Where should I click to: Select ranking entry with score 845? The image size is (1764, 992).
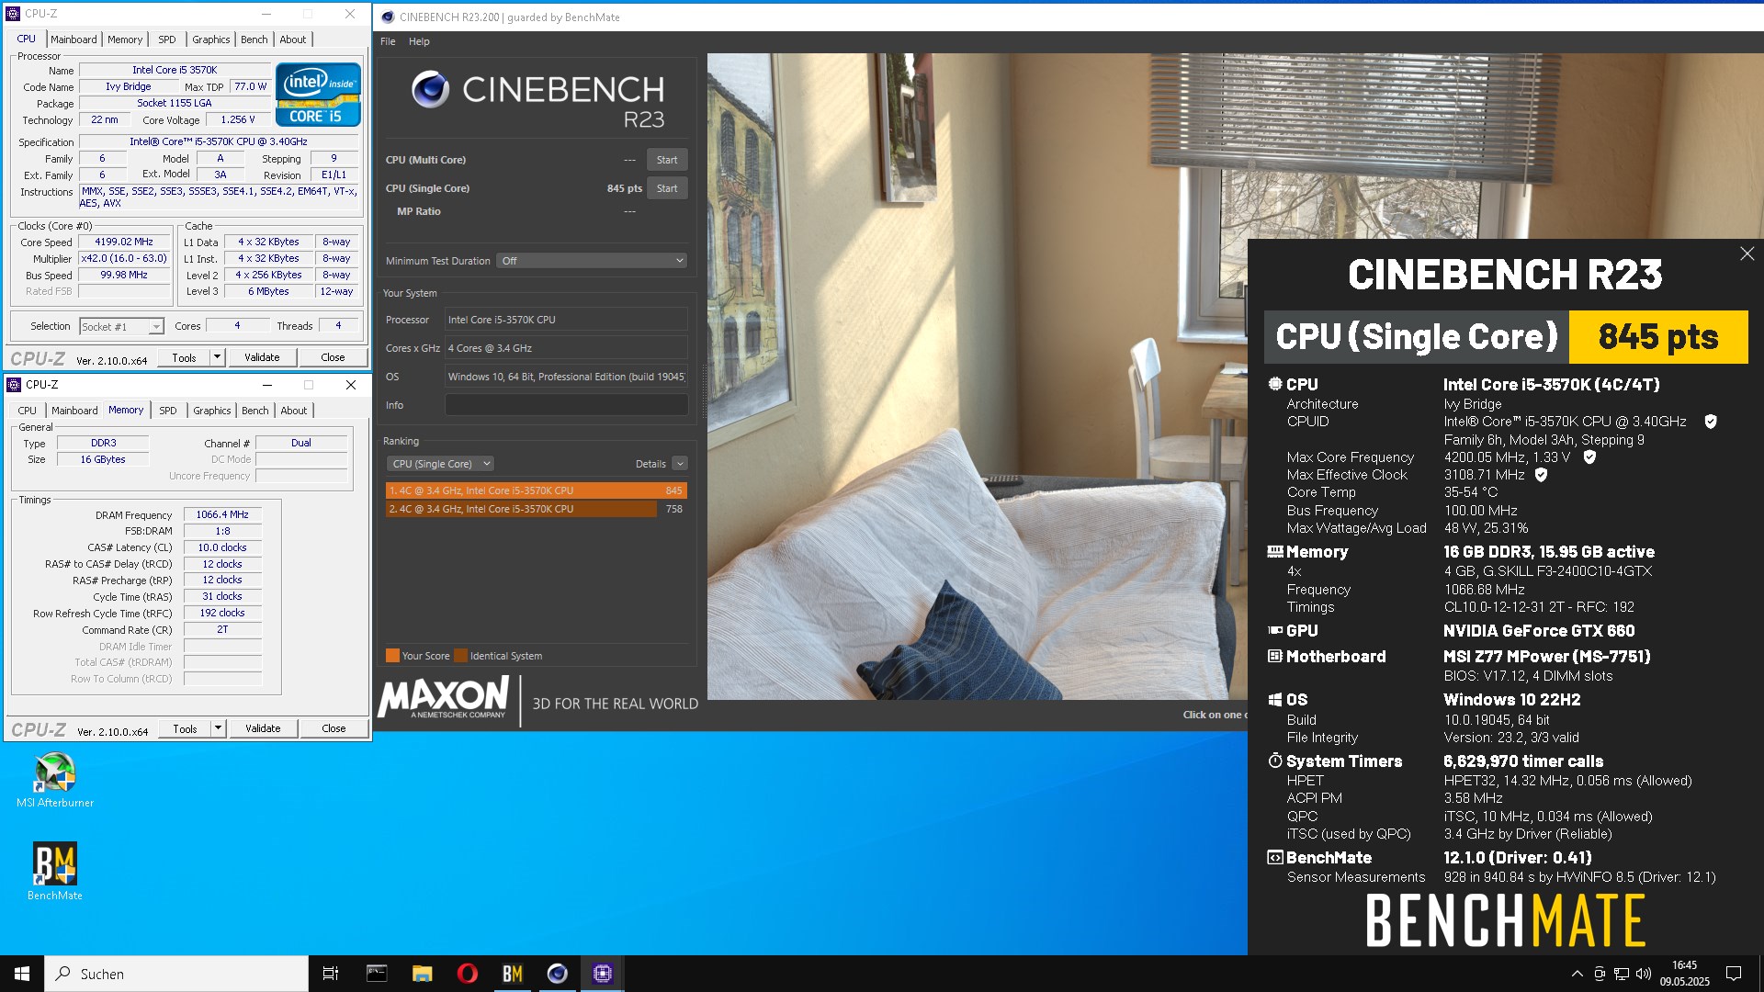[536, 490]
